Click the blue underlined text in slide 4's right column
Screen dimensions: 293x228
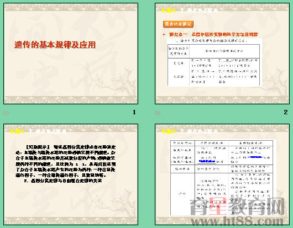coord(255,157)
